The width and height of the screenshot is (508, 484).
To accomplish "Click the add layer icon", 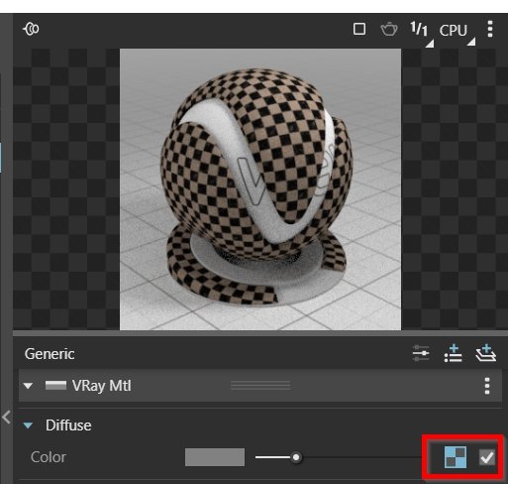I will click(485, 353).
